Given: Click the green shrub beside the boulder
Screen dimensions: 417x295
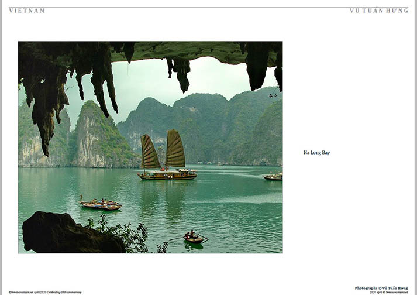Looking at the screenshot, I should click(x=125, y=234).
